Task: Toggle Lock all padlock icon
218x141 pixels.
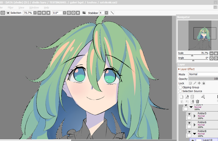Action: (204, 83)
